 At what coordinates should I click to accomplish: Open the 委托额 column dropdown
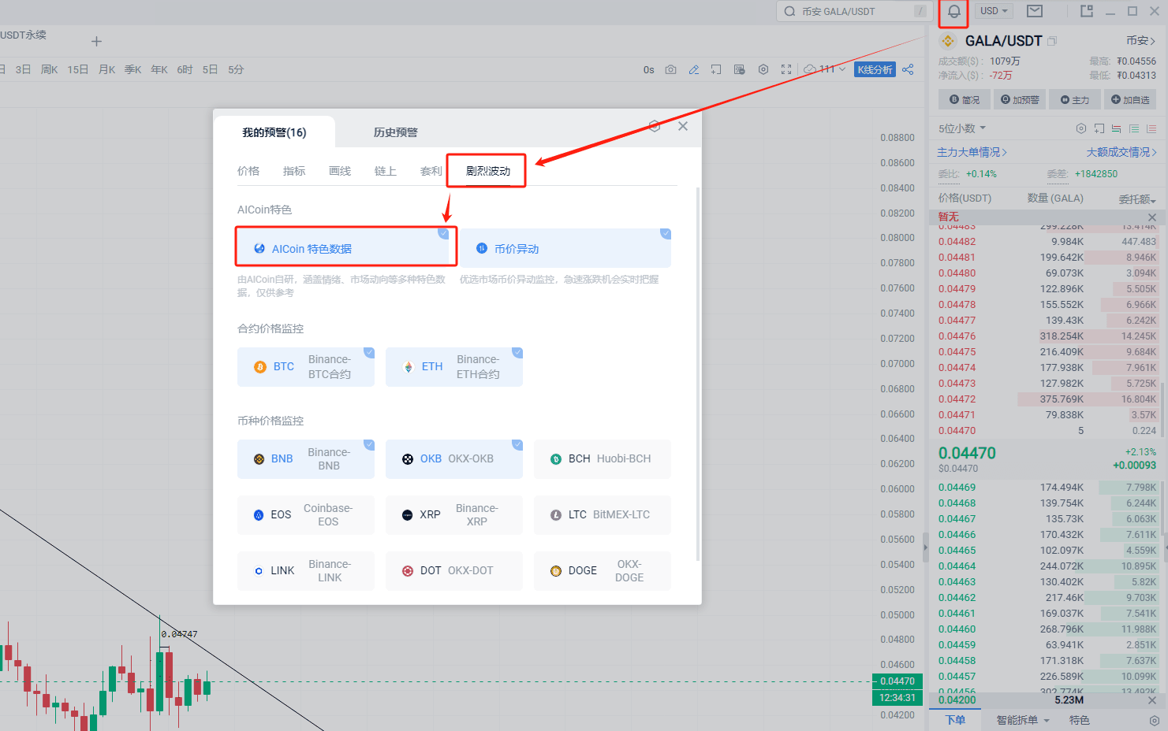1137,199
